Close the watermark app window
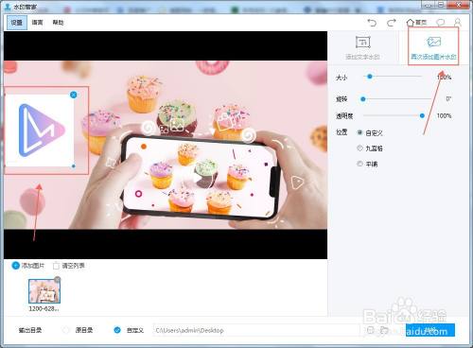Viewport: 473px width, 348px height. (459, 5)
